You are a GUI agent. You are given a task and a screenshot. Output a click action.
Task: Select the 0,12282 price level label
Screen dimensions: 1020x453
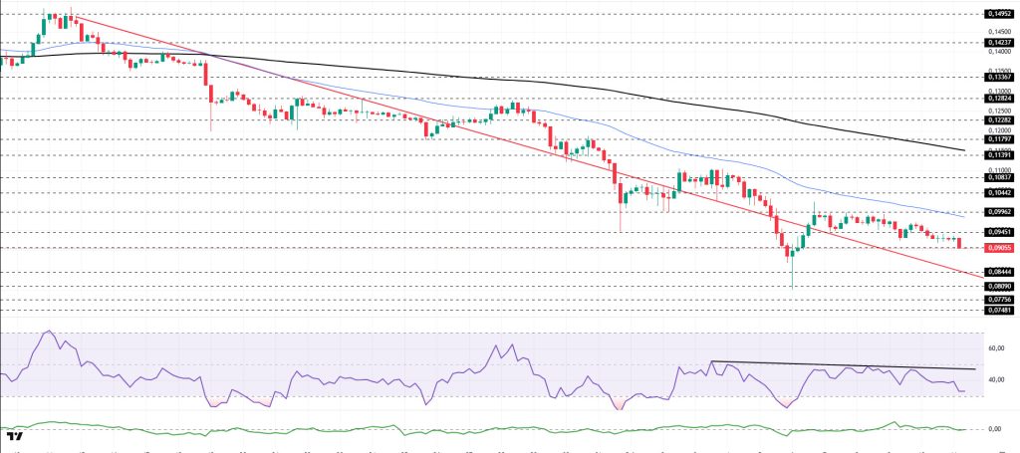pos(999,118)
